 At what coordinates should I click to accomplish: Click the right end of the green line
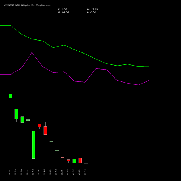point(149,67)
